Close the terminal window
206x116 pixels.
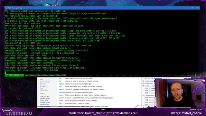(197, 8)
